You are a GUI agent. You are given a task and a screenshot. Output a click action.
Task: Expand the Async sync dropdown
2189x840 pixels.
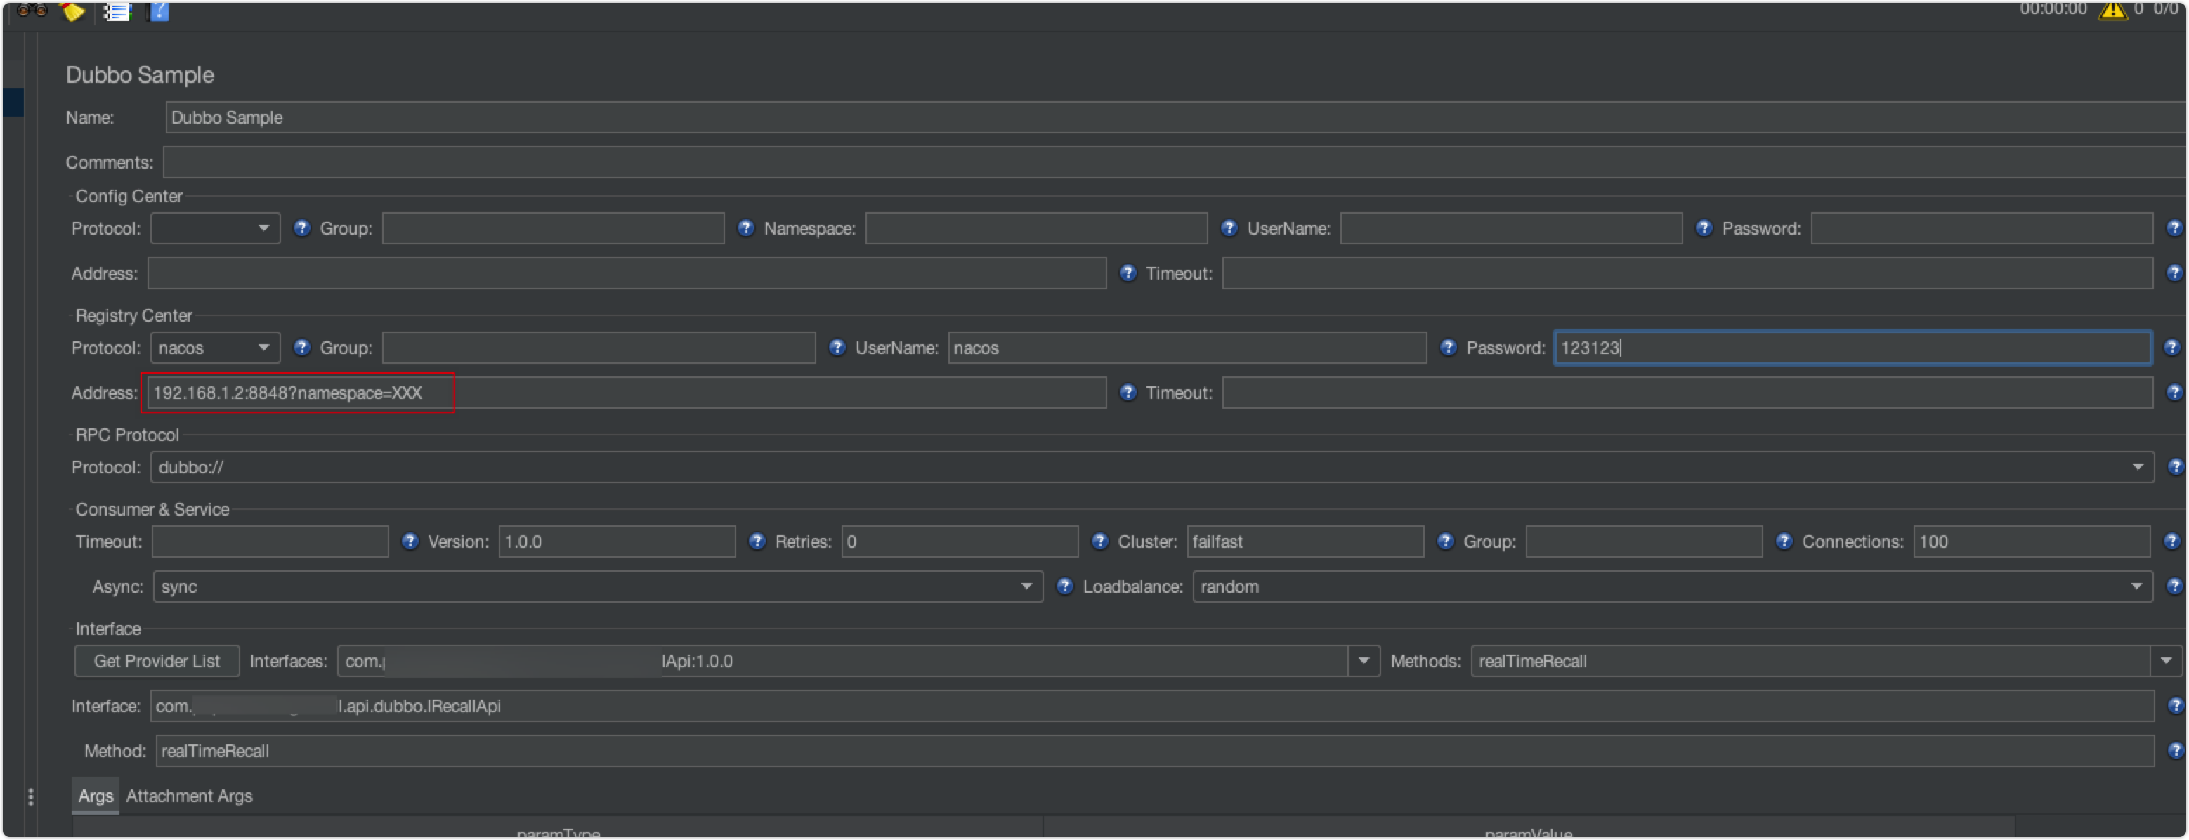click(1026, 587)
